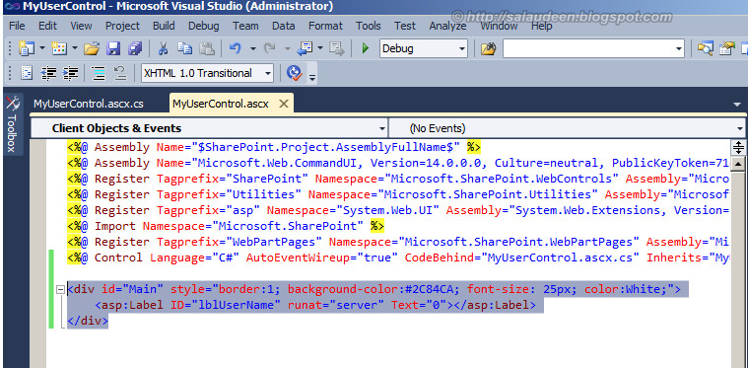748x368 pixels.
Task: Click the New Project icon
Action: pyautogui.click(x=26, y=48)
